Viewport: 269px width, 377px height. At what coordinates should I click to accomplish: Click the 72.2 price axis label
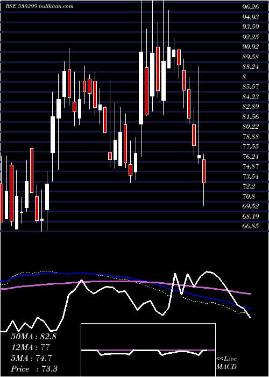(x=249, y=186)
